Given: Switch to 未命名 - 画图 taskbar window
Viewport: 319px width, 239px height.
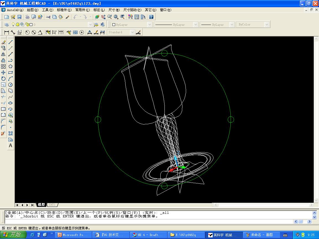Looking at the screenshot, I should (x=261, y=235).
